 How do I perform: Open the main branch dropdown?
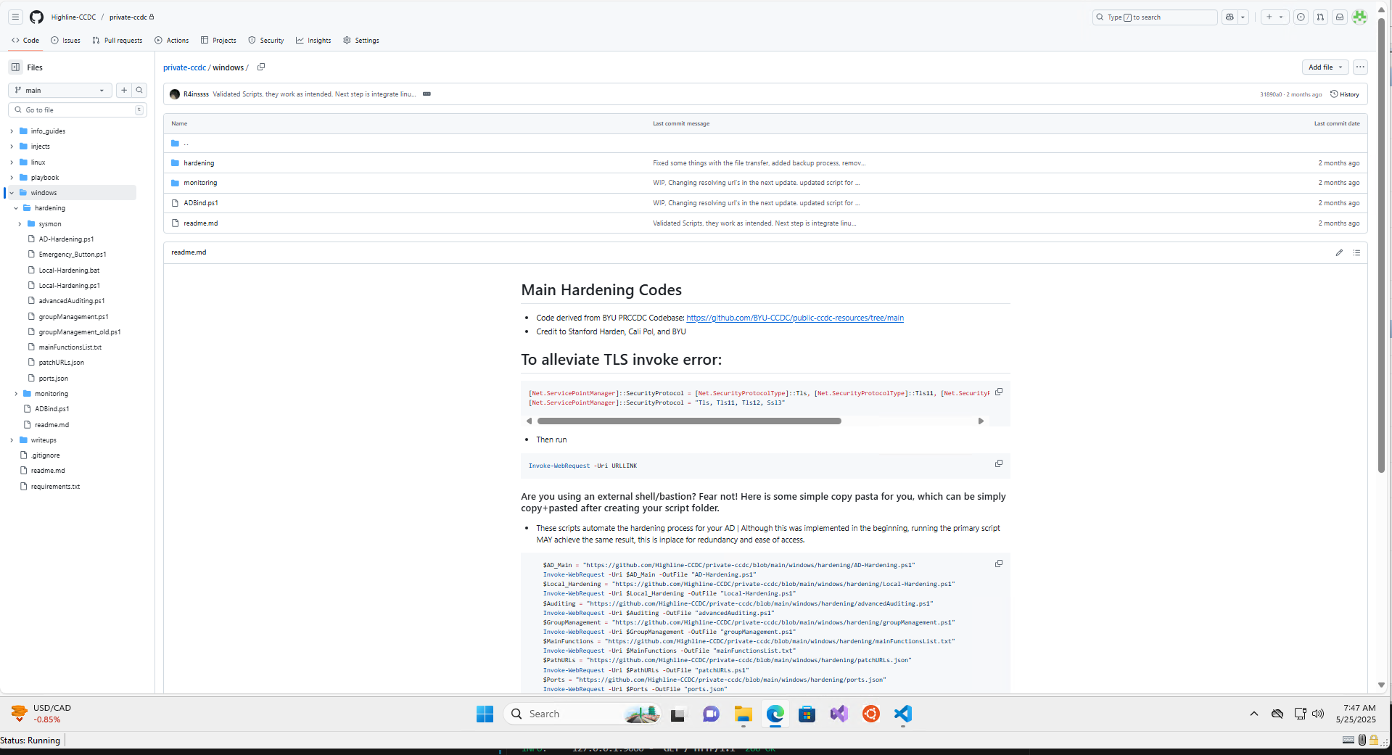click(59, 91)
